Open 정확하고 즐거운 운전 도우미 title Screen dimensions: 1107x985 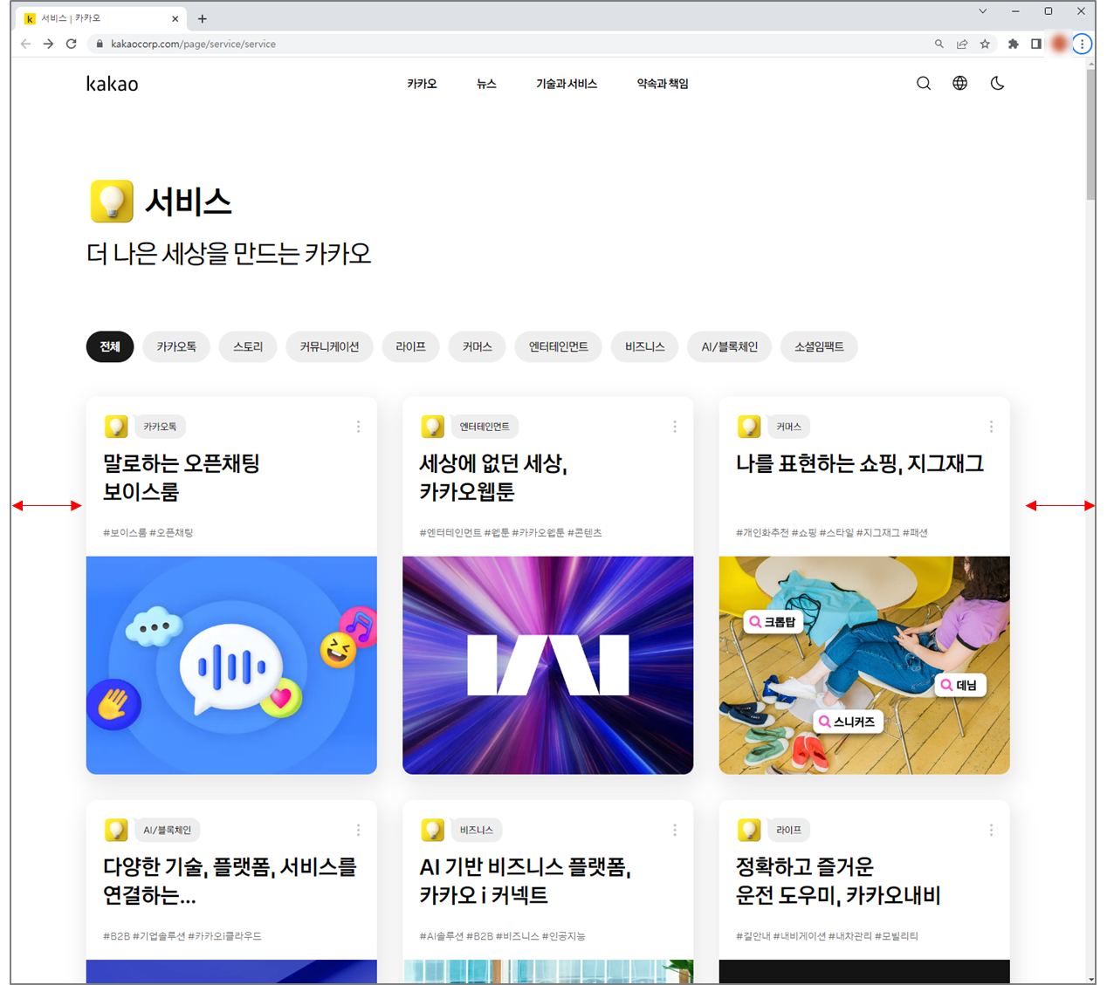tap(838, 880)
